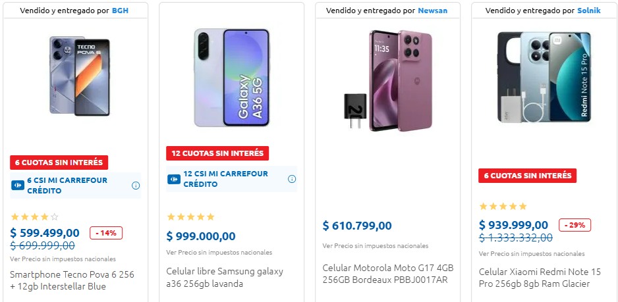
Task: Open Galaxy A36 5G product image
Action: click(x=232, y=78)
